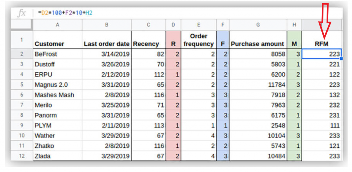Select the row 7 header
Image resolution: width=352 pixels, height=172 pixels.
point(21,105)
